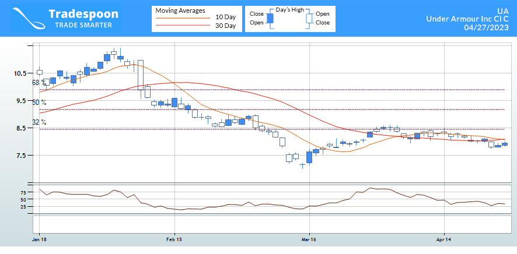Click the blue filled candlestick legend icon

[x=270, y=18]
